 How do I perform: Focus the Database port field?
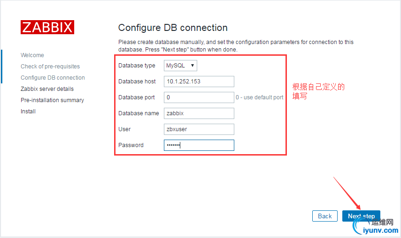point(199,97)
